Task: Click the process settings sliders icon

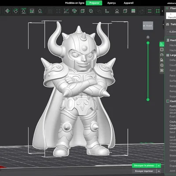Action: coord(167,24)
